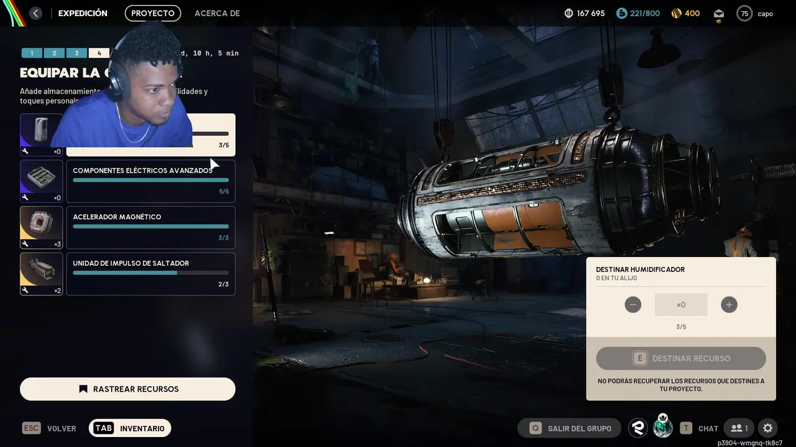This screenshot has width=796, height=447.
Task: Click the wrench icon under magnetic accelerator
Action: [25, 244]
